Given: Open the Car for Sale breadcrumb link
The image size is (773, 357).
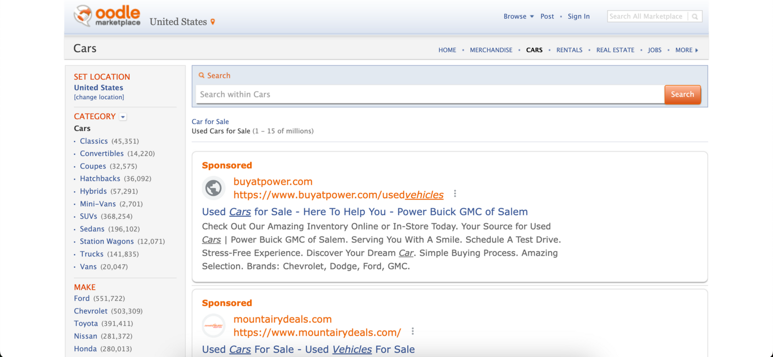Looking at the screenshot, I should point(210,122).
